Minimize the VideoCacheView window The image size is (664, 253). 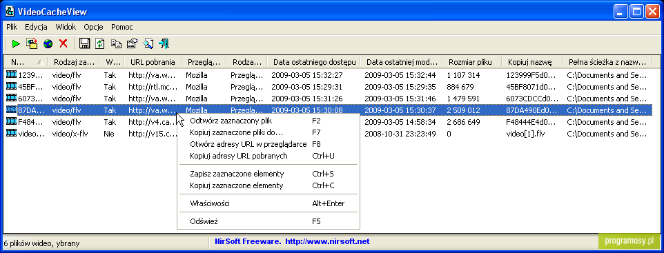tap(621, 12)
